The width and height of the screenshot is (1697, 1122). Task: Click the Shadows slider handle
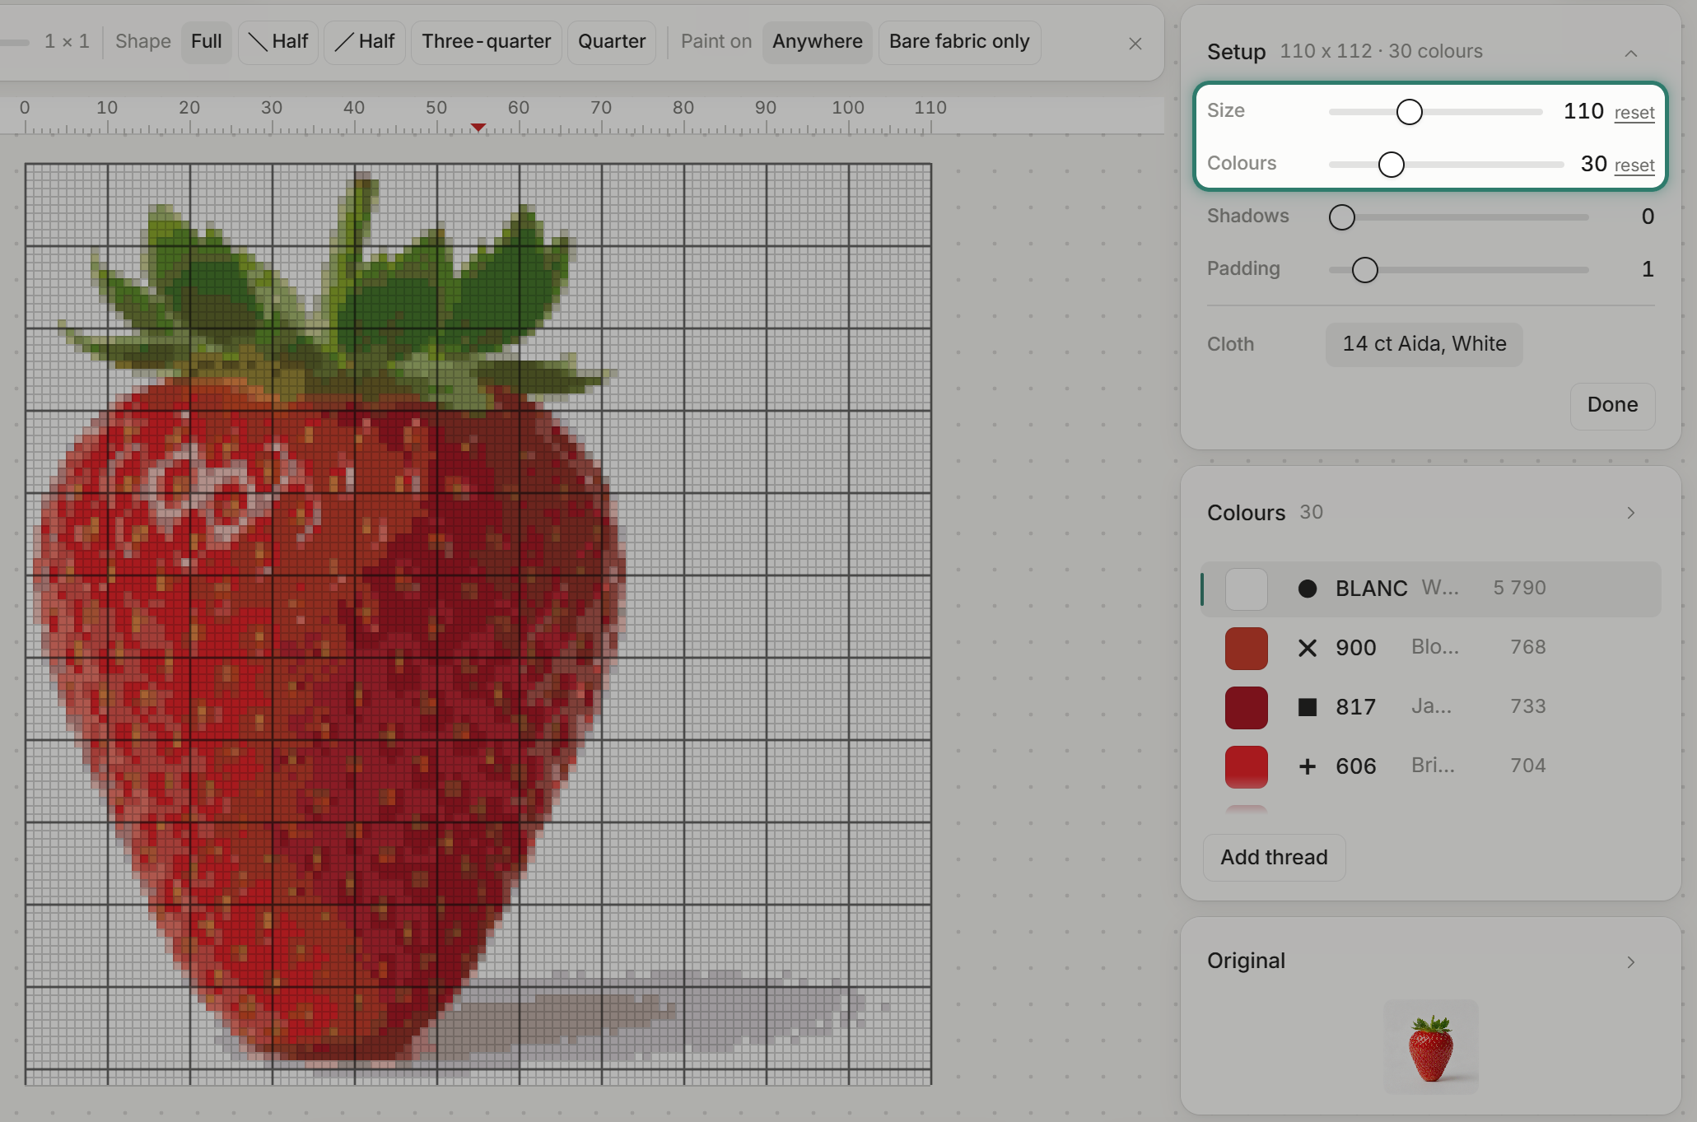point(1341,217)
